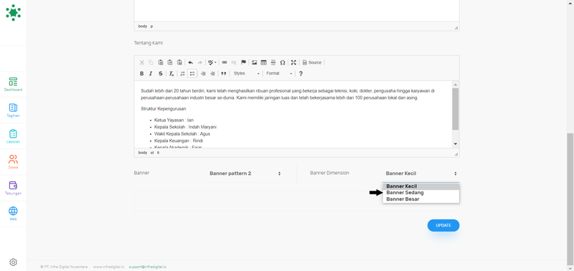The width and height of the screenshot is (574, 271).
Task: Click the UPDATE button
Action: click(443, 225)
